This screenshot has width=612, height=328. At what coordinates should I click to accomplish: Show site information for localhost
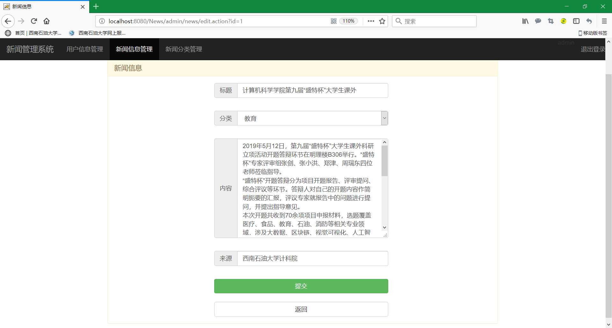(x=102, y=21)
